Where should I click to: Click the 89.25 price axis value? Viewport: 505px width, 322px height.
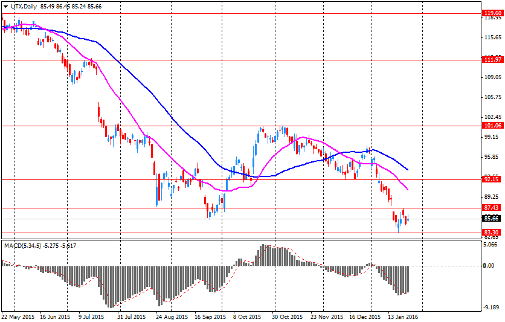click(492, 197)
